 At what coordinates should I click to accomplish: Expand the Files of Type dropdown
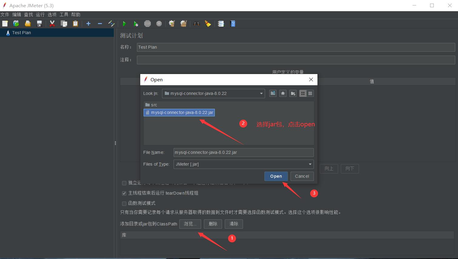(x=310, y=164)
